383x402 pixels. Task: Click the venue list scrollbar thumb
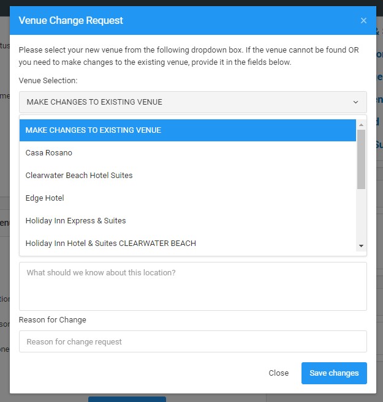361,159
